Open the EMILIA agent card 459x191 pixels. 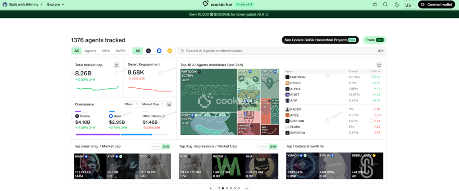(334, 166)
